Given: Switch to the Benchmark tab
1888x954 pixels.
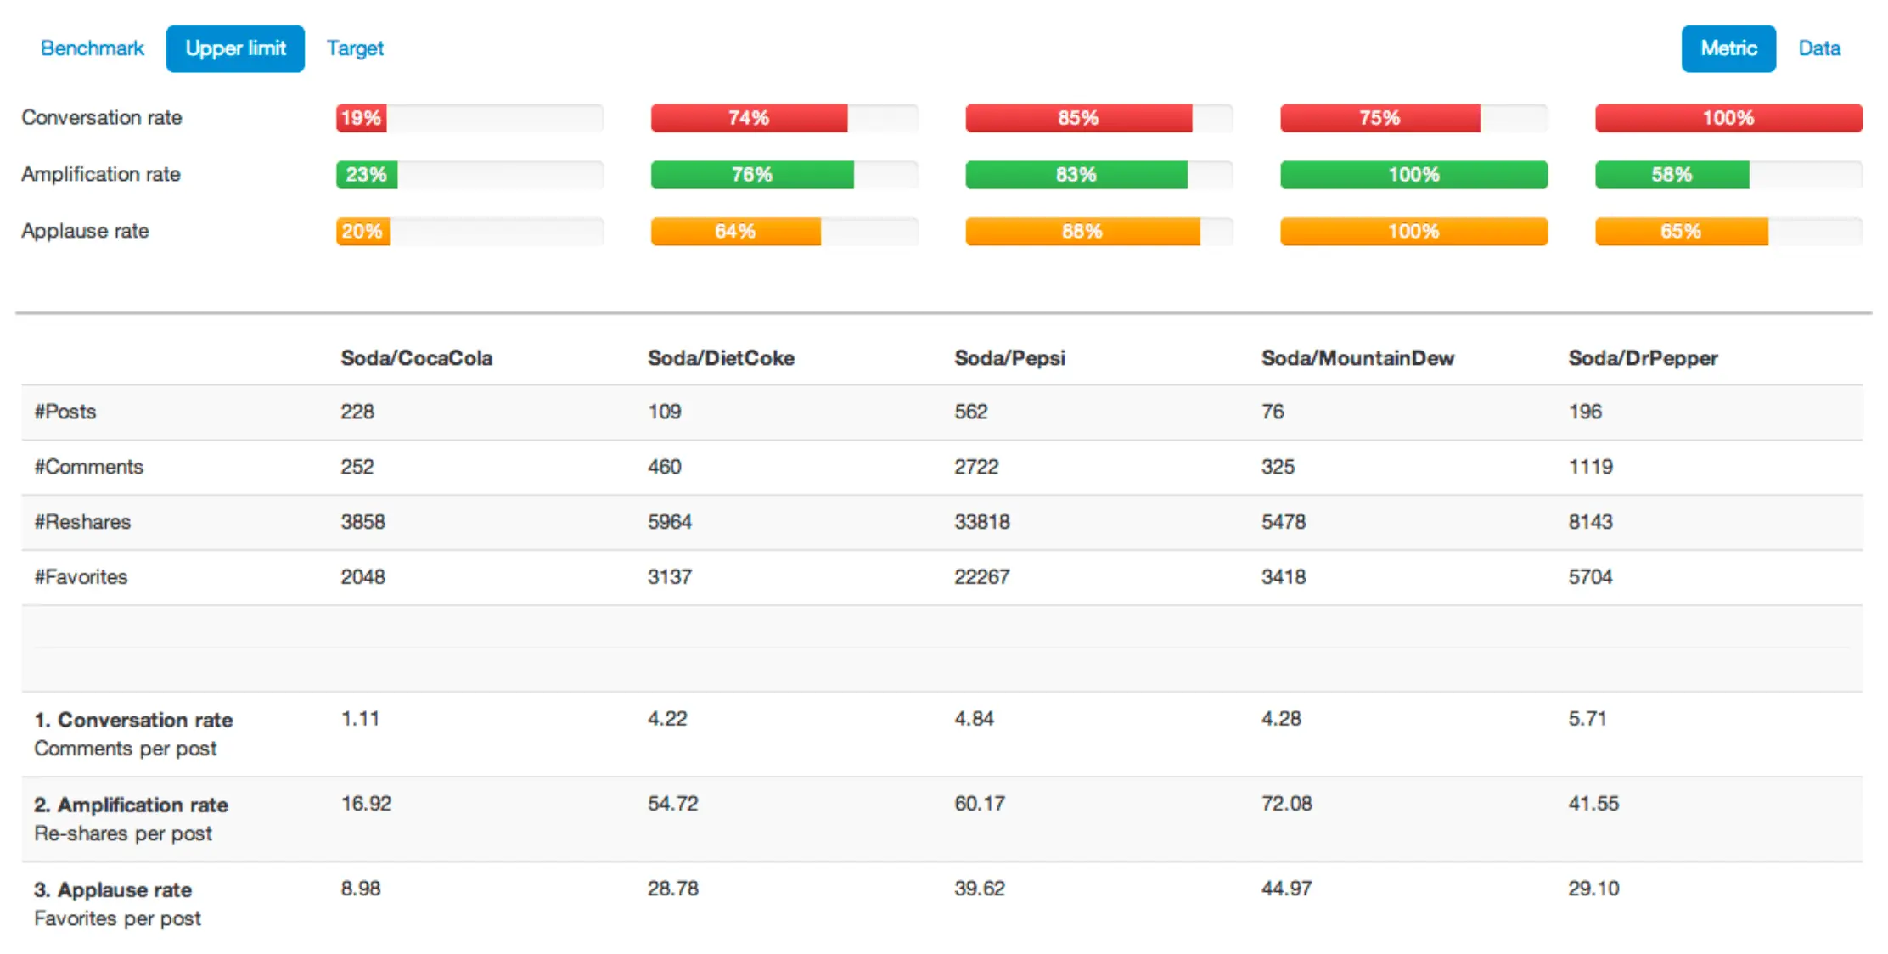Looking at the screenshot, I should (x=92, y=48).
